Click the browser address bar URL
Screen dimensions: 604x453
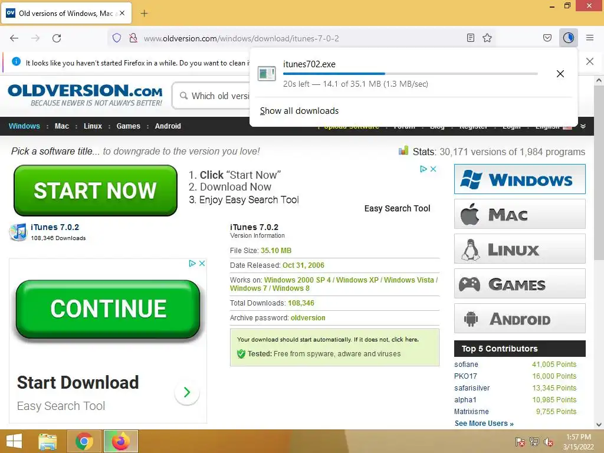pos(241,38)
